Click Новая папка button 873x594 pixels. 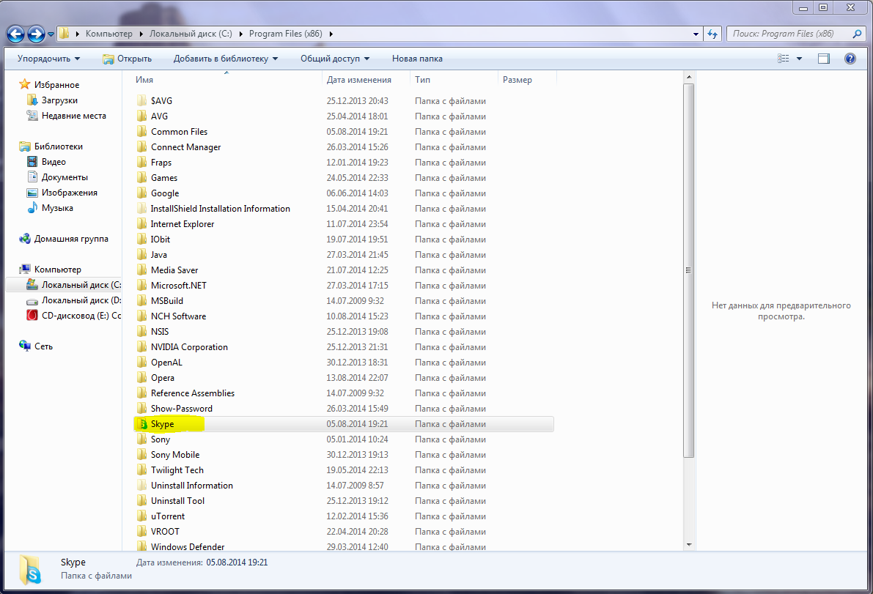417,59
